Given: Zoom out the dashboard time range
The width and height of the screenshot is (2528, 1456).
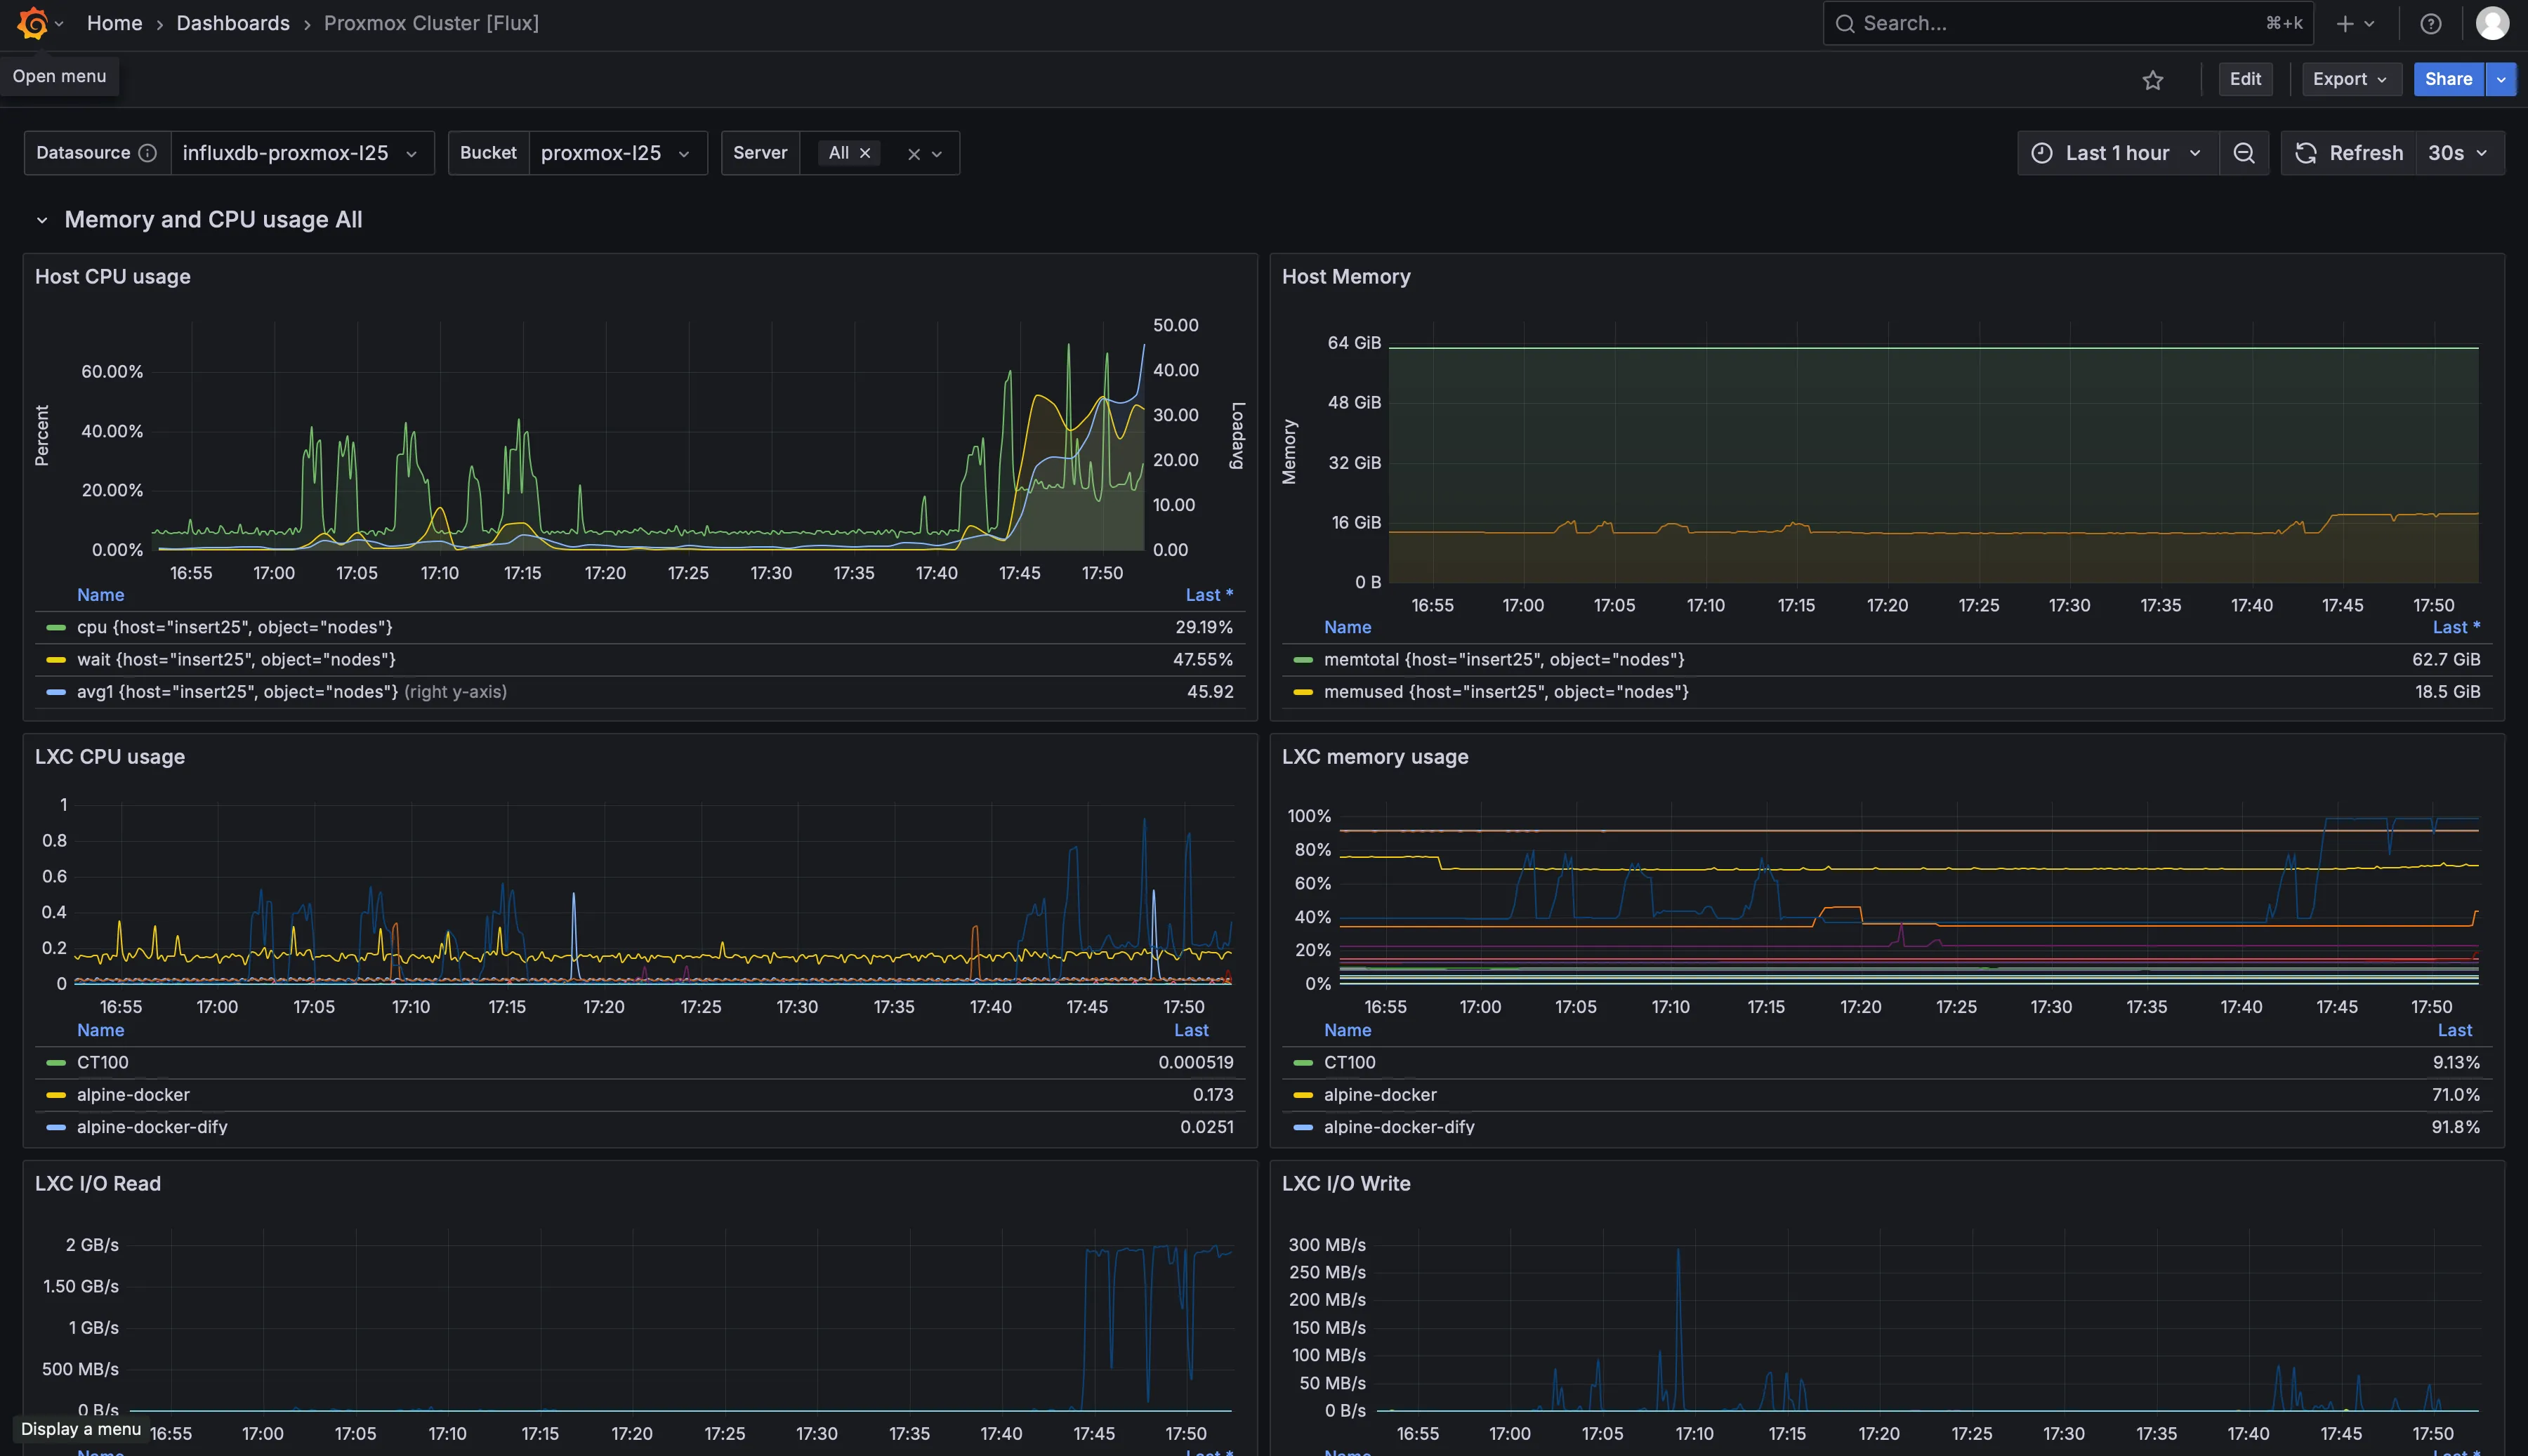Looking at the screenshot, I should (x=2244, y=152).
